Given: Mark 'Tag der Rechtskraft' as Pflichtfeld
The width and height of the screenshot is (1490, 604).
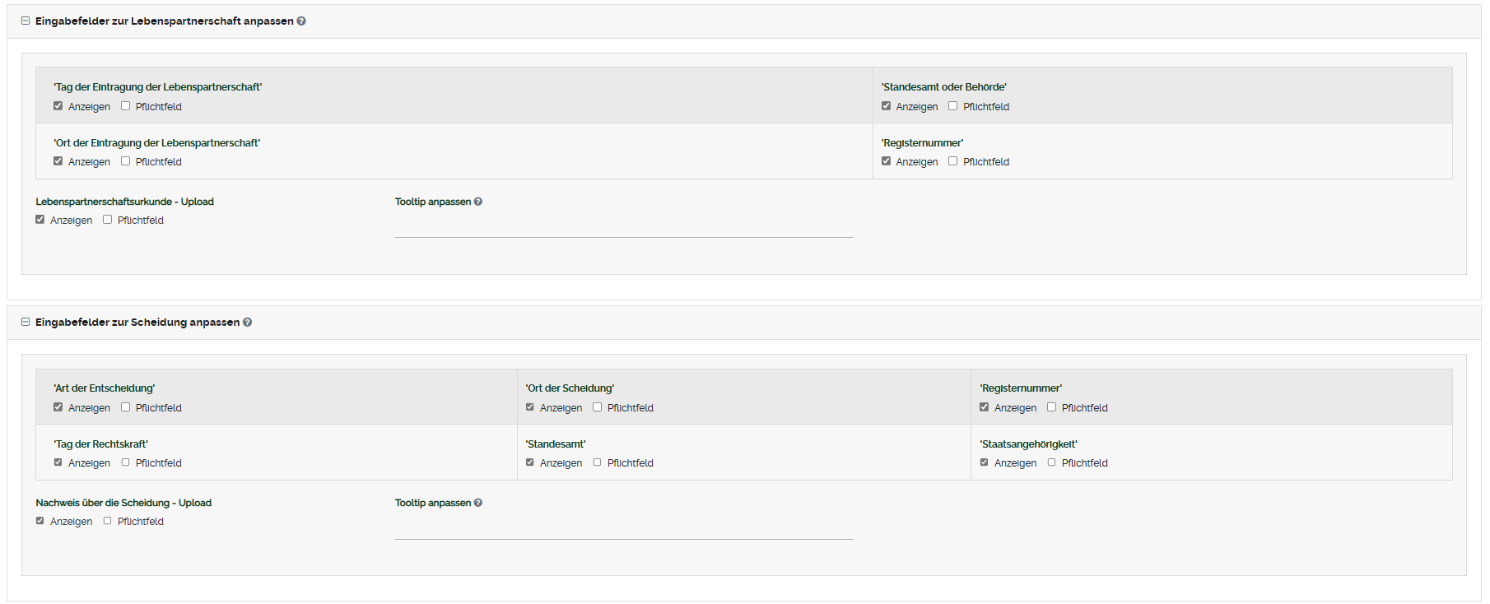Looking at the screenshot, I should [126, 462].
